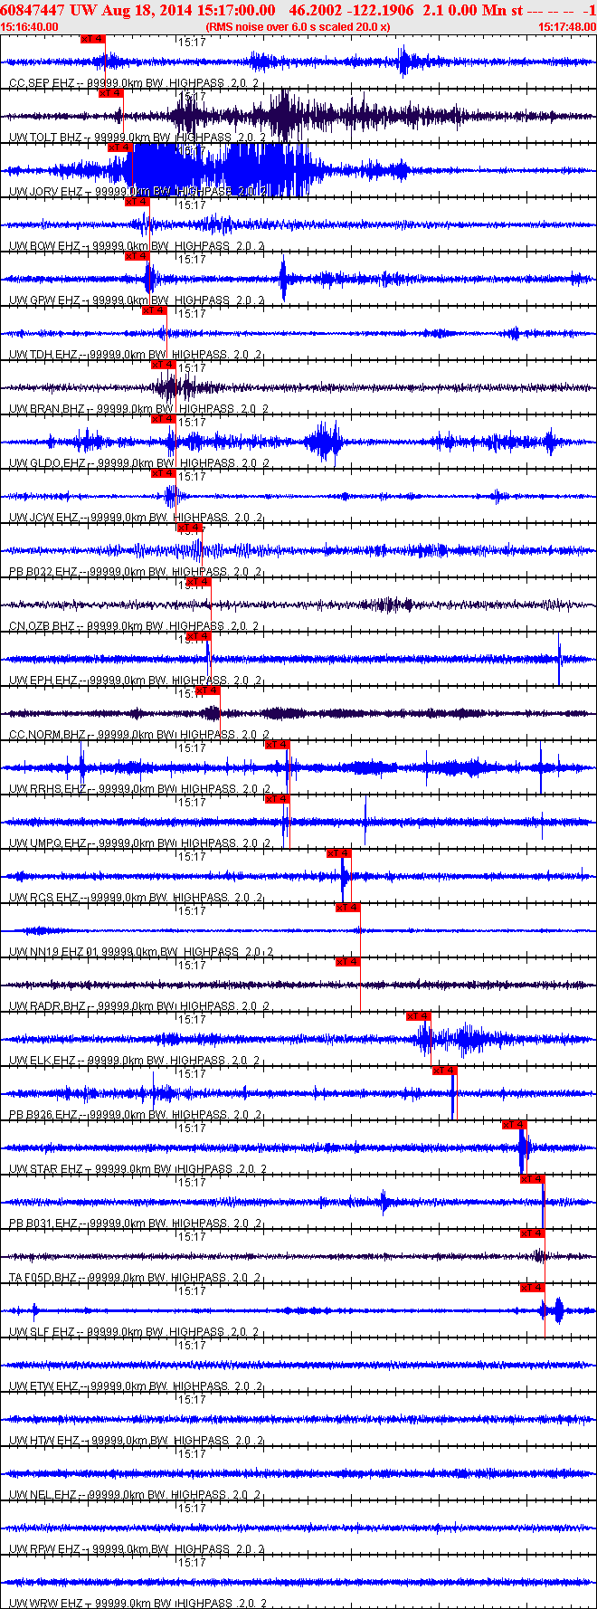Select the UW.BOW.EHZ station label
The width and height of the screenshot is (597, 1609).
(x=45, y=246)
